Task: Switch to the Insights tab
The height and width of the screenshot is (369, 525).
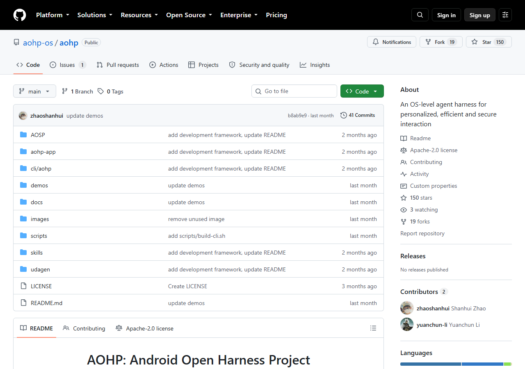Action: 315,65
